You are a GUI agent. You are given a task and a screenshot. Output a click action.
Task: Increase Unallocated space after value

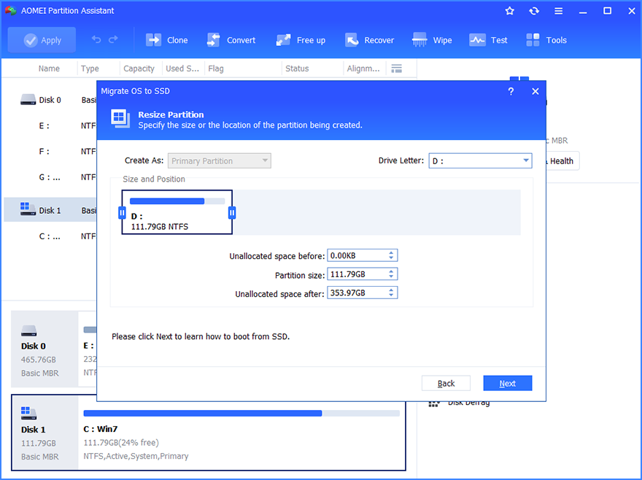click(392, 290)
